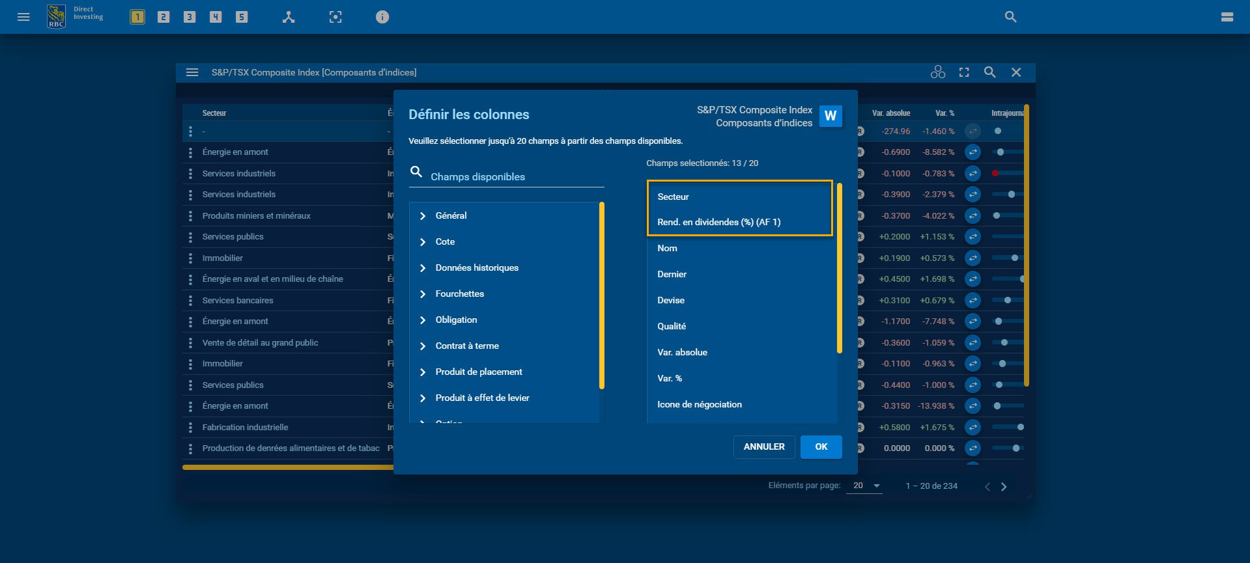Open the widget panel hamburger menu
Image resolution: width=1250 pixels, height=563 pixels.
[192, 72]
